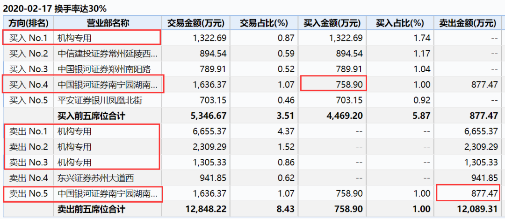The width and height of the screenshot is (505, 219).
Task: Select the 买入 No.1 rank cell
Action: [x=29, y=38]
